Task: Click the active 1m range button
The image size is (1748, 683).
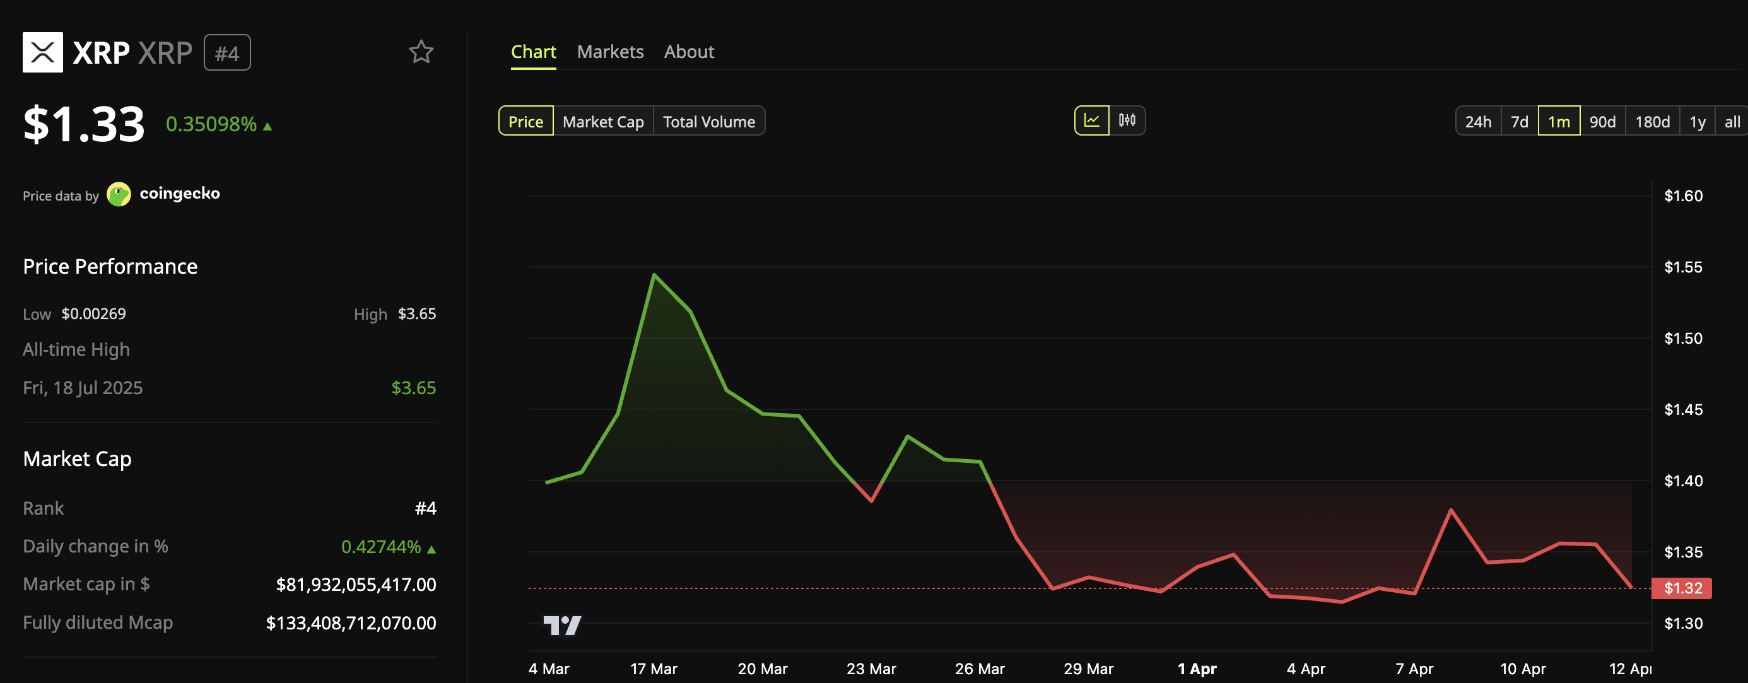Action: [x=1559, y=120]
